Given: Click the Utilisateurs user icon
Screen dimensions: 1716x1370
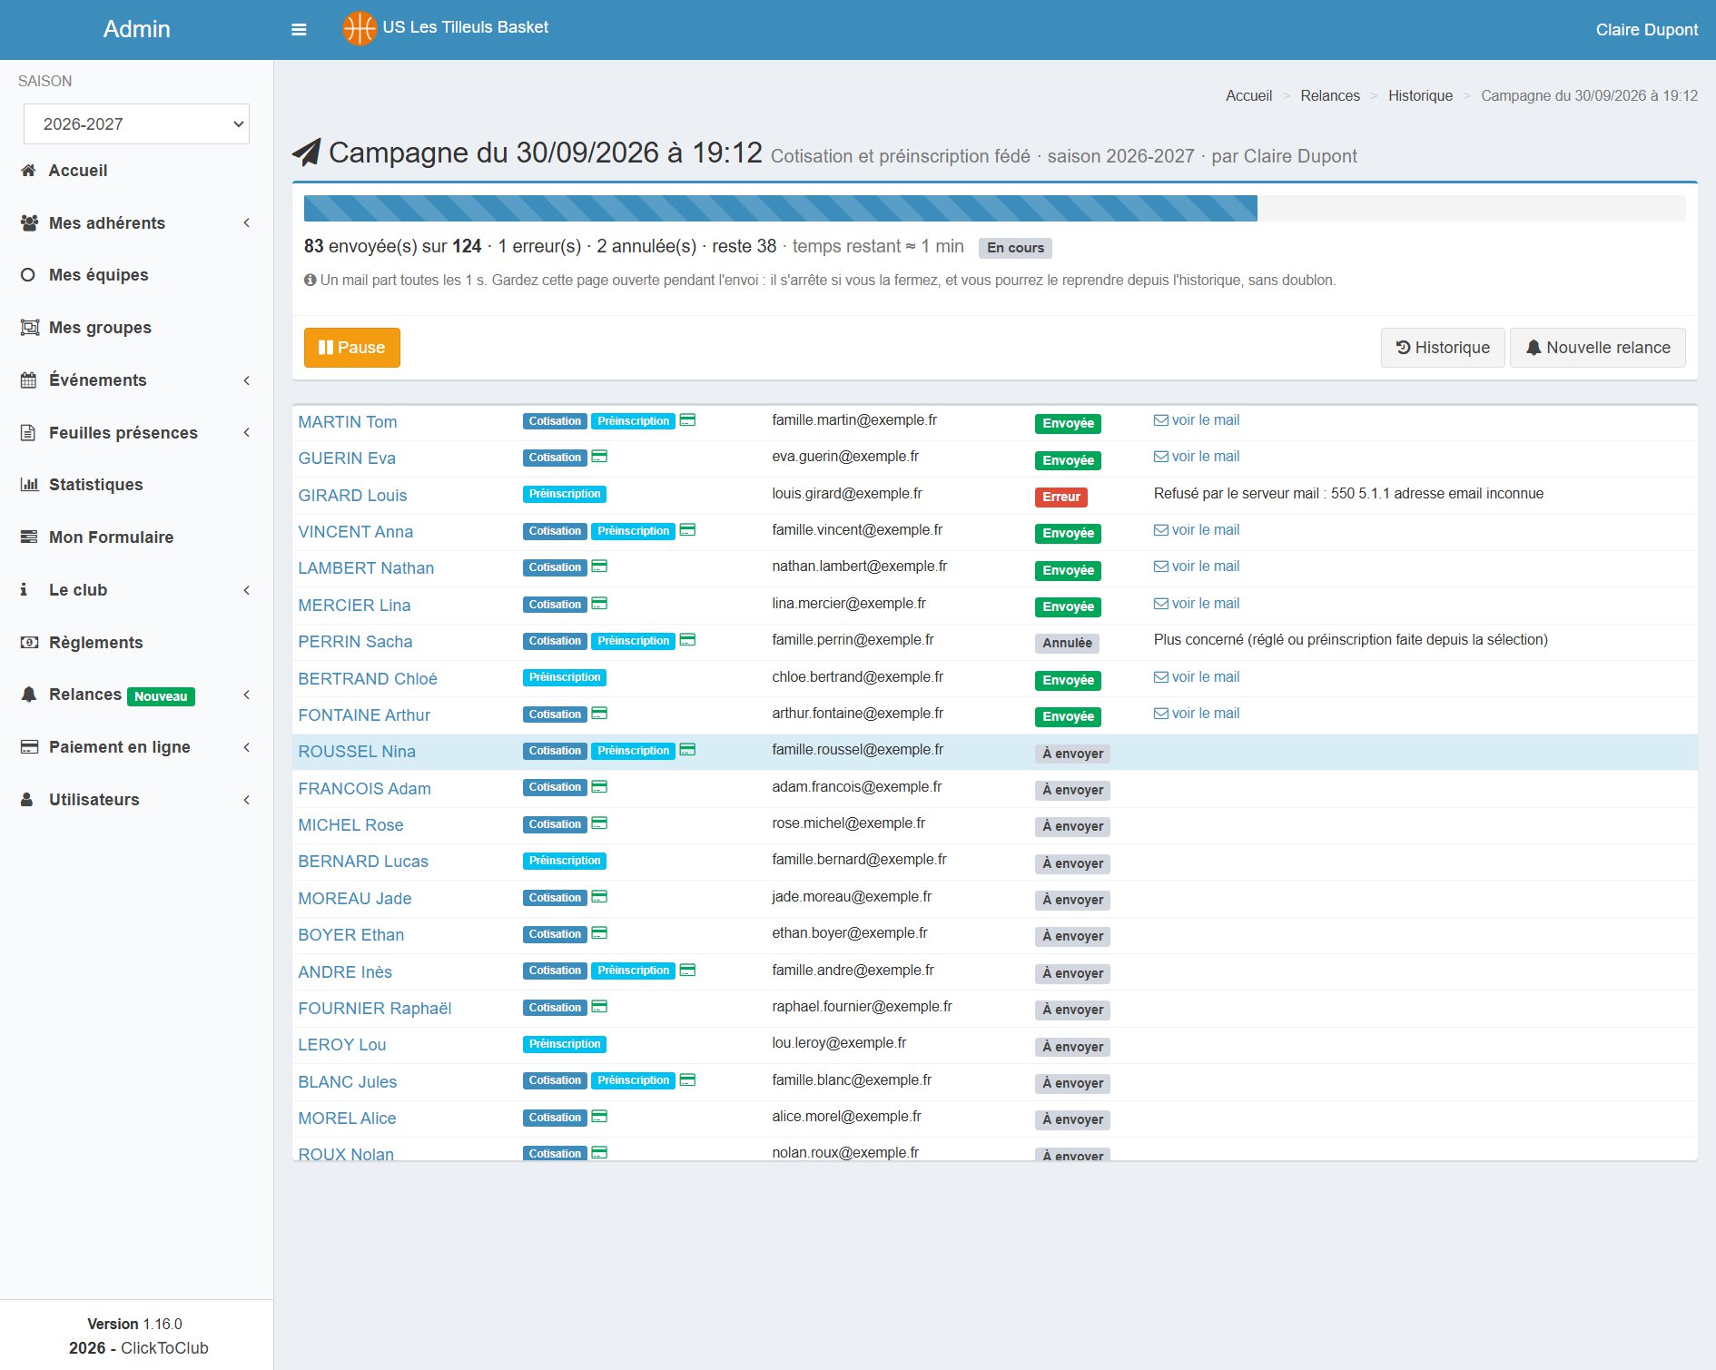Looking at the screenshot, I should tap(27, 800).
